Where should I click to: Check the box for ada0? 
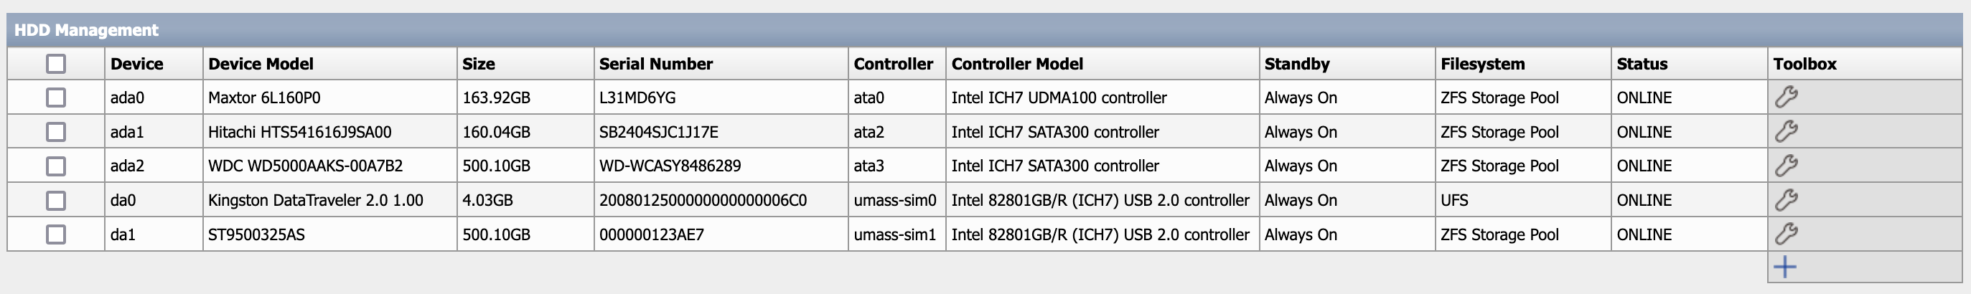(x=56, y=98)
